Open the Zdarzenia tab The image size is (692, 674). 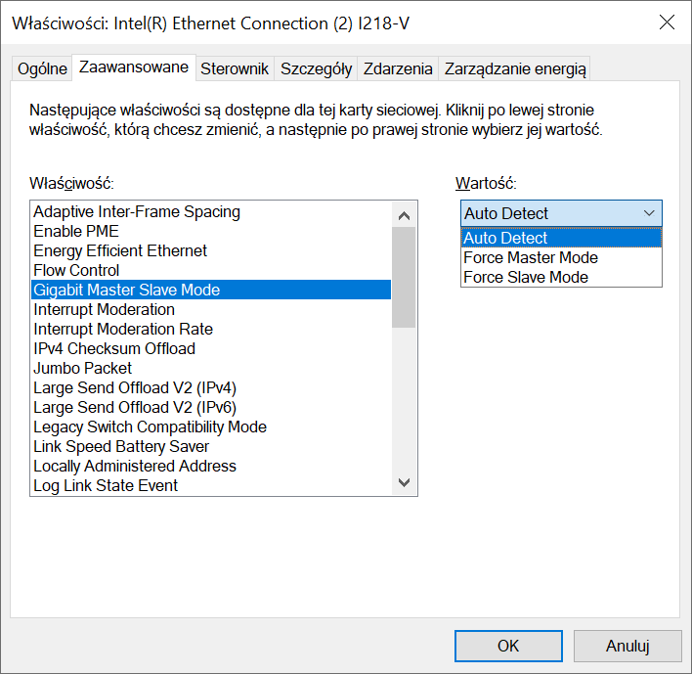(x=397, y=68)
